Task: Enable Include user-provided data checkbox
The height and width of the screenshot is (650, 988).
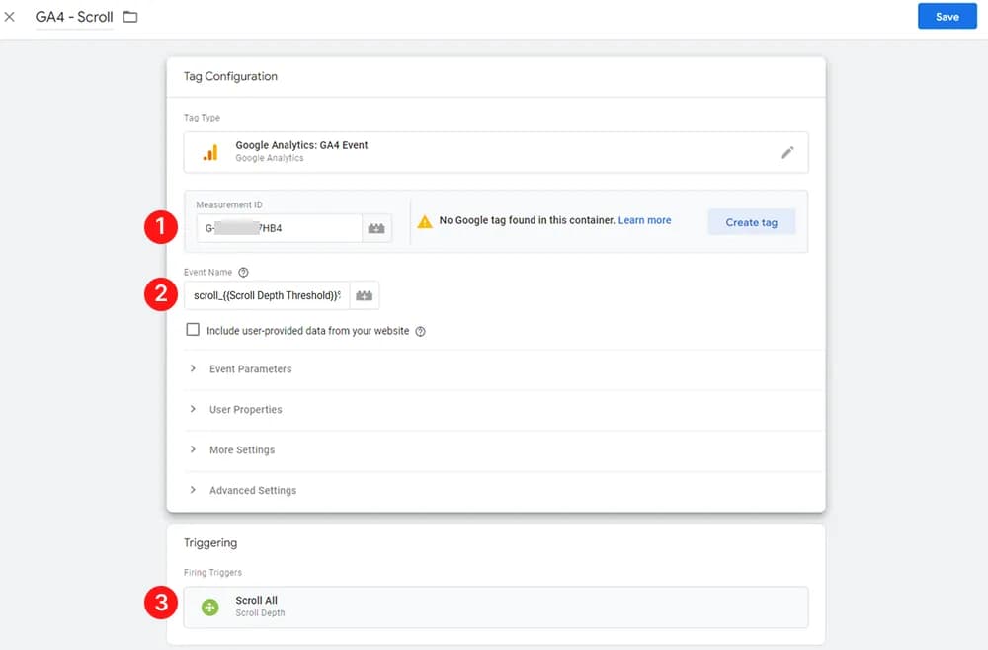Action: (x=193, y=330)
